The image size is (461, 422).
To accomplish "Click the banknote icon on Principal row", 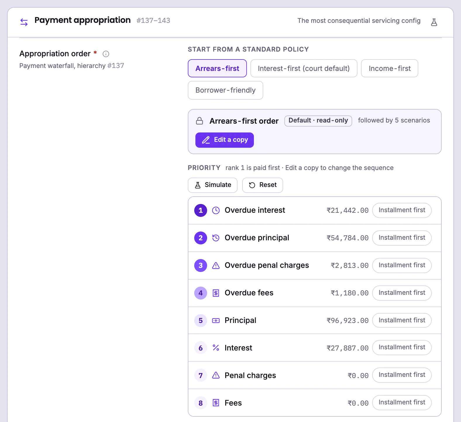I will 216,321.
